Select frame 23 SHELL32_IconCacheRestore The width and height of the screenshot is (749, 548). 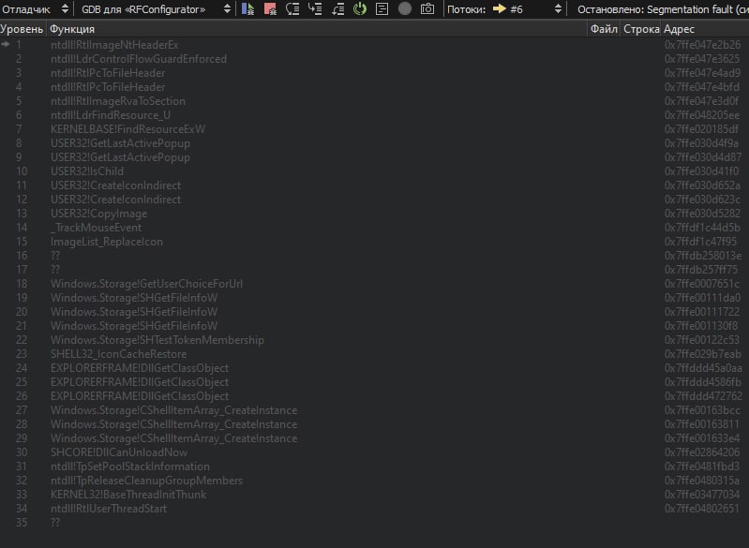(x=375, y=354)
